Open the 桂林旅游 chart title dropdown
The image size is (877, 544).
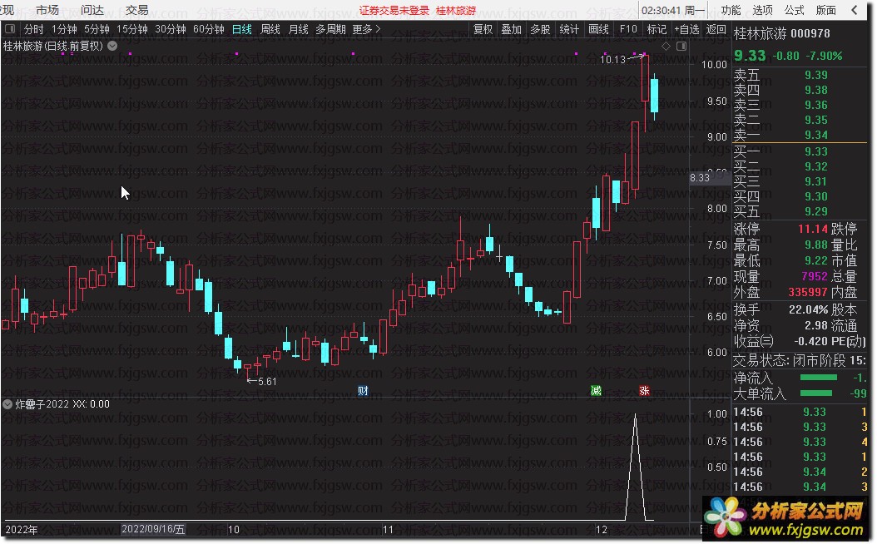[112, 46]
